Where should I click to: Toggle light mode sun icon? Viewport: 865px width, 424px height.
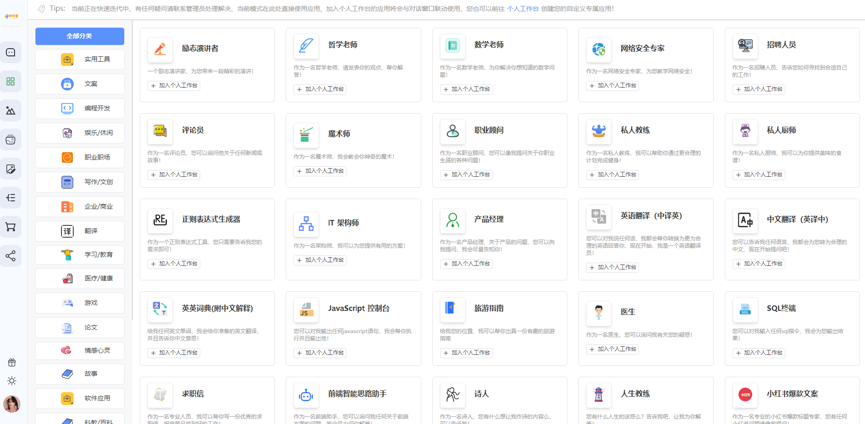[12, 381]
